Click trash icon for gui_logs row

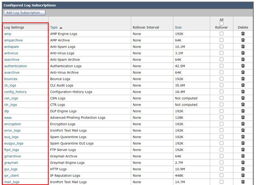click(x=243, y=169)
